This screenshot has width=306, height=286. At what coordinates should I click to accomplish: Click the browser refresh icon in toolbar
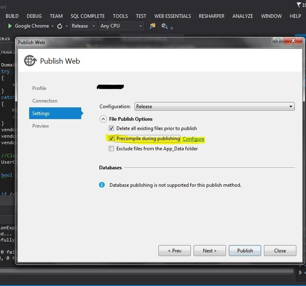pos(60,26)
